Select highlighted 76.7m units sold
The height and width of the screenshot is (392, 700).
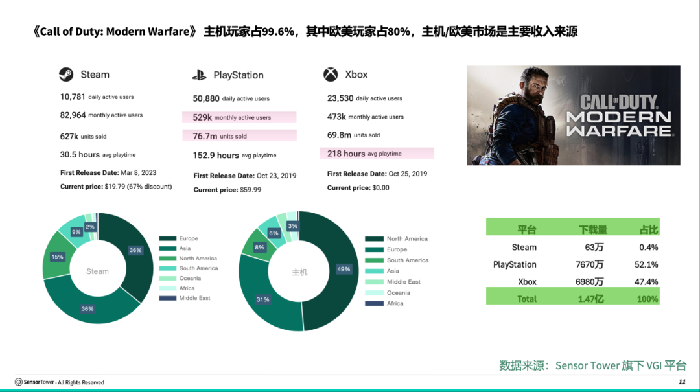(x=239, y=135)
